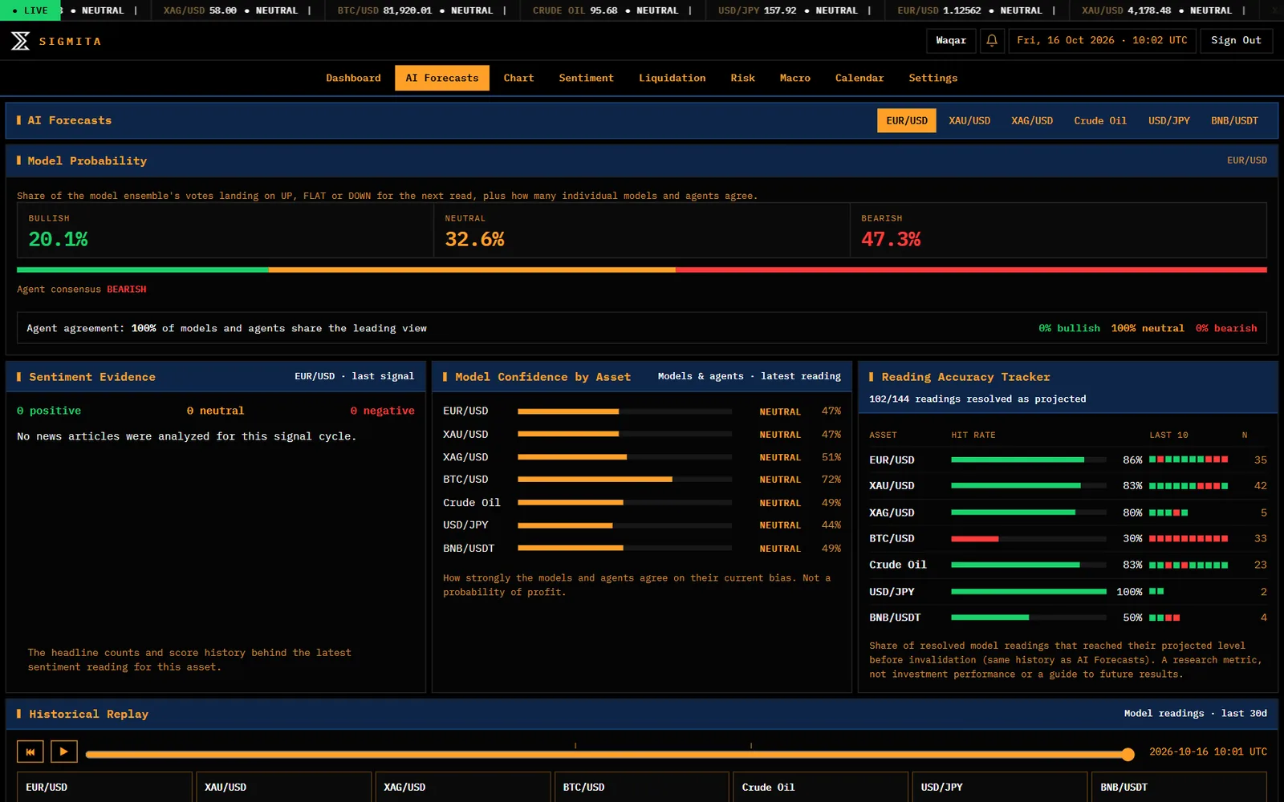Click the USD/JPY row in Model Confidence
The width and height of the screenshot is (1284, 802).
pyautogui.click(x=642, y=525)
